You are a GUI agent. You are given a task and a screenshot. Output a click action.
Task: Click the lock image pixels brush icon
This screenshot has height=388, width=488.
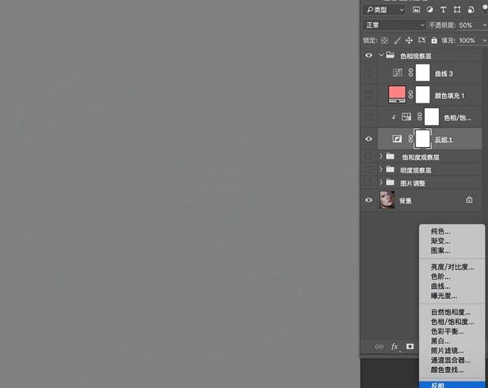click(x=397, y=40)
